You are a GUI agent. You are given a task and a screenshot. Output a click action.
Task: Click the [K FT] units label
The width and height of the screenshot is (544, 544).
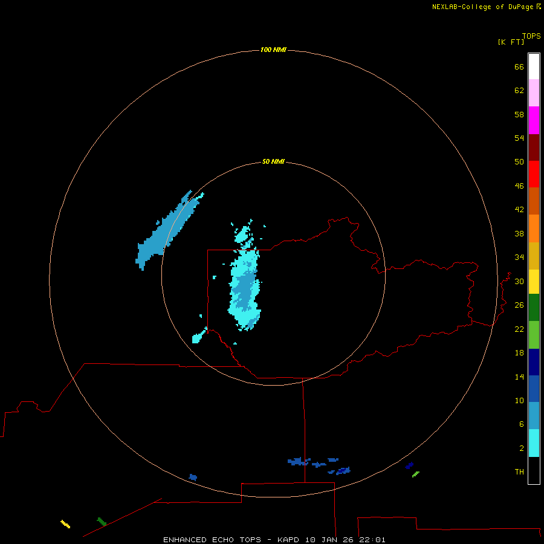coord(511,42)
